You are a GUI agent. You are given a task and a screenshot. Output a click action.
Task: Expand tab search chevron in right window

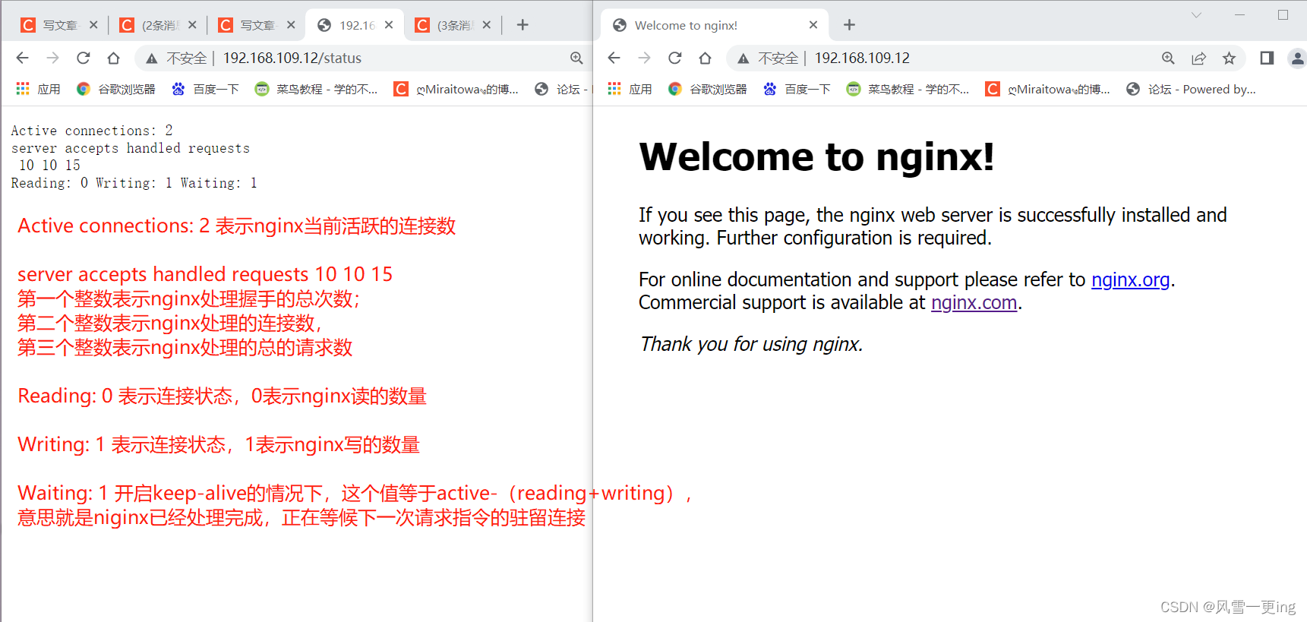click(x=1196, y=15)
